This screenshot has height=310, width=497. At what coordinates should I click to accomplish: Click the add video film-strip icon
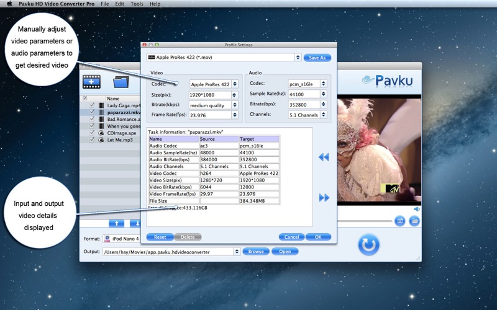91,82
